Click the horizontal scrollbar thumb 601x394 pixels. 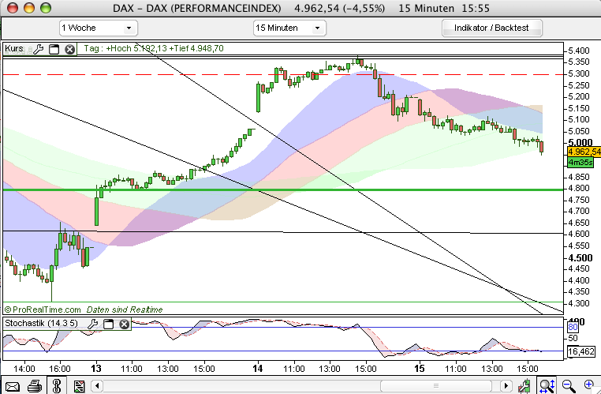coord(436,385)
